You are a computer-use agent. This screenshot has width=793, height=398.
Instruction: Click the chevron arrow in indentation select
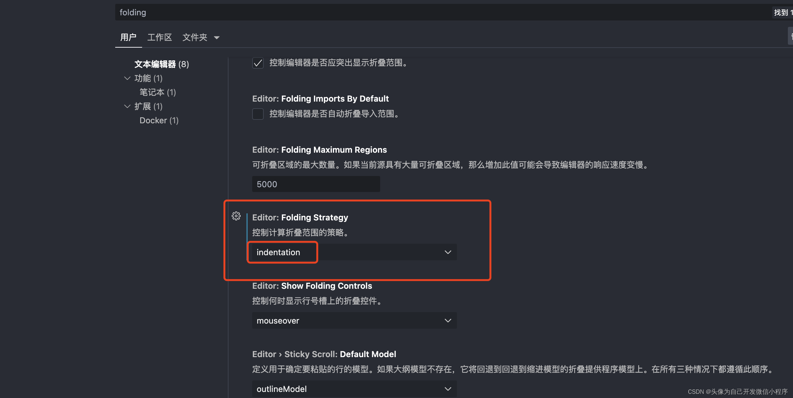click(x=448, y=252)
